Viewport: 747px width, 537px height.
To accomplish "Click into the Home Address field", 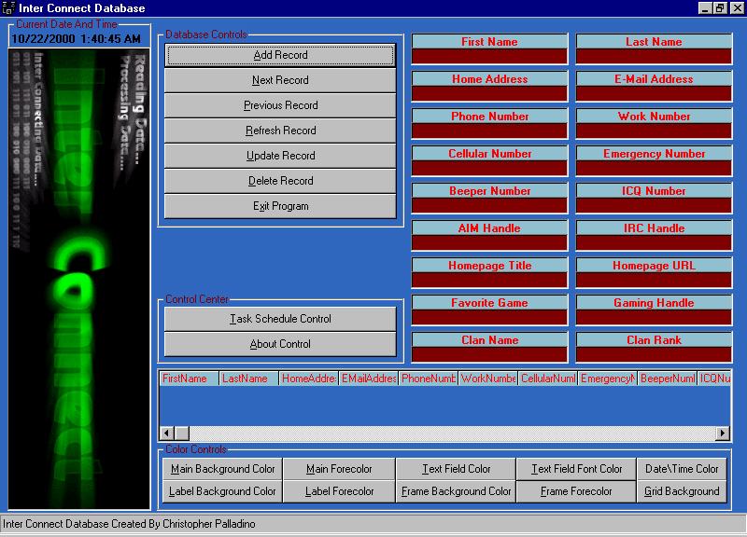I will coord(489,93).
